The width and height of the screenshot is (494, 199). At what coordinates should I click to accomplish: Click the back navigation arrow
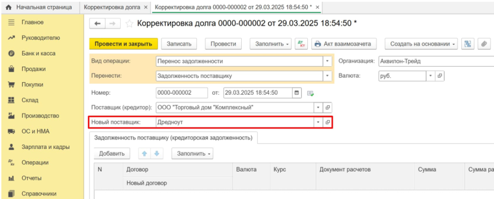coord(98,24)
